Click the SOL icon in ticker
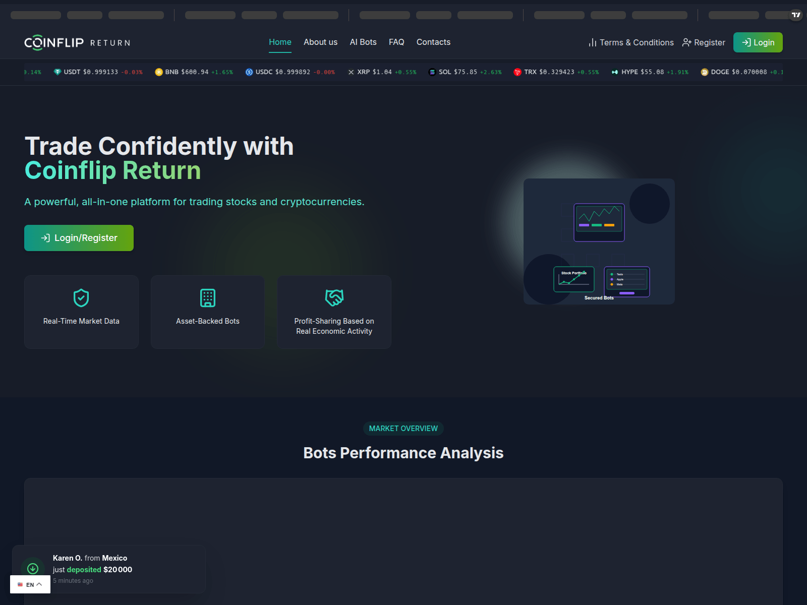This screenshot has height=605, width=807. tap(432, 72)
